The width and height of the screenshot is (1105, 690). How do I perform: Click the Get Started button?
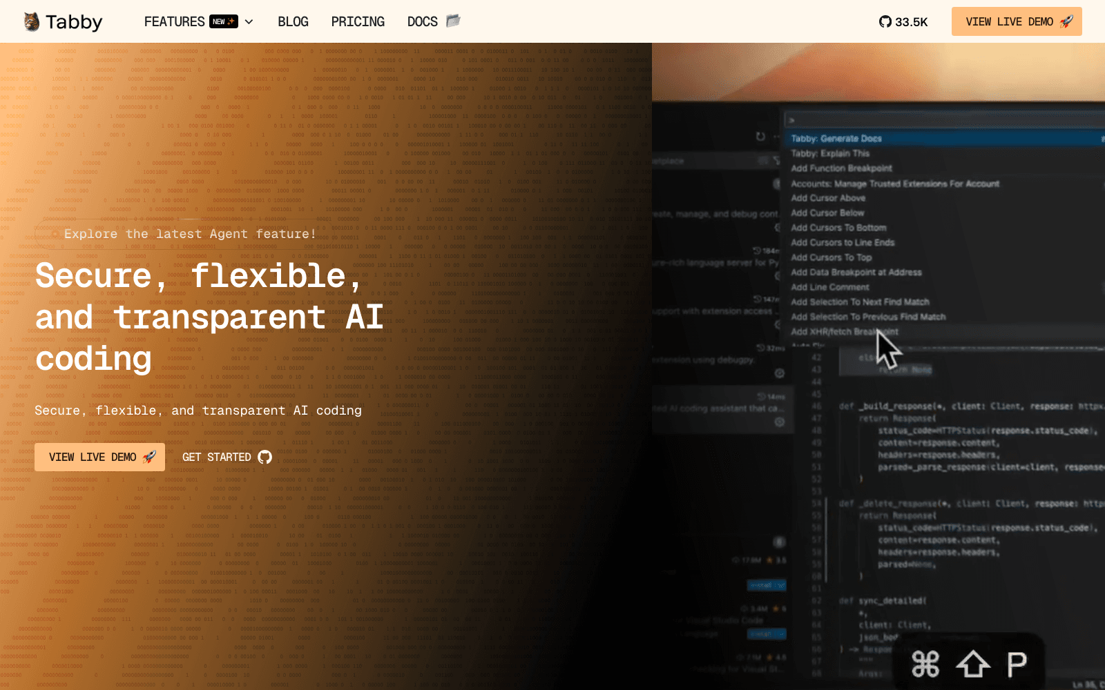tap(227, 457)
